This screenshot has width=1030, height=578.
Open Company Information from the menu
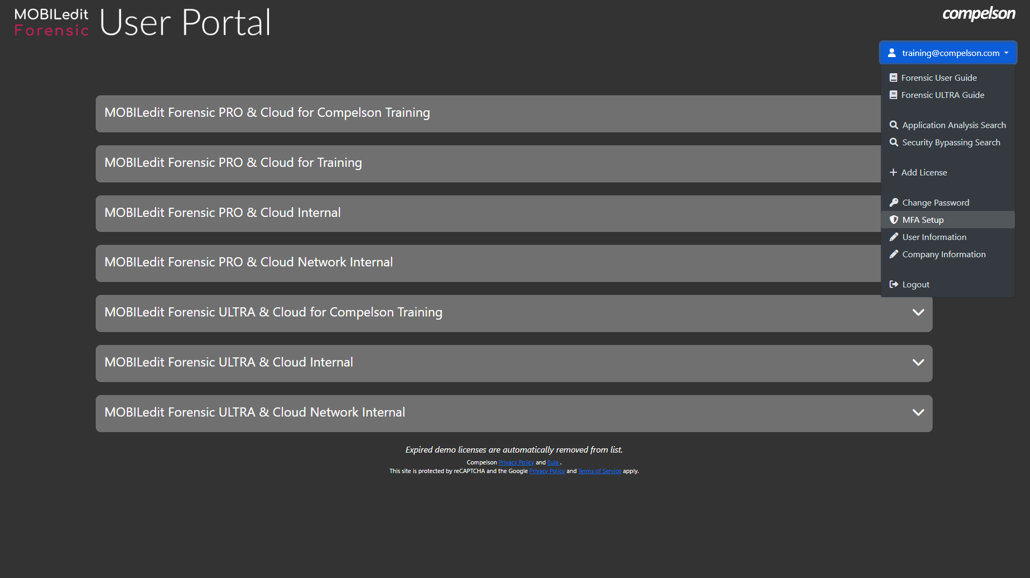coord(943,255)
